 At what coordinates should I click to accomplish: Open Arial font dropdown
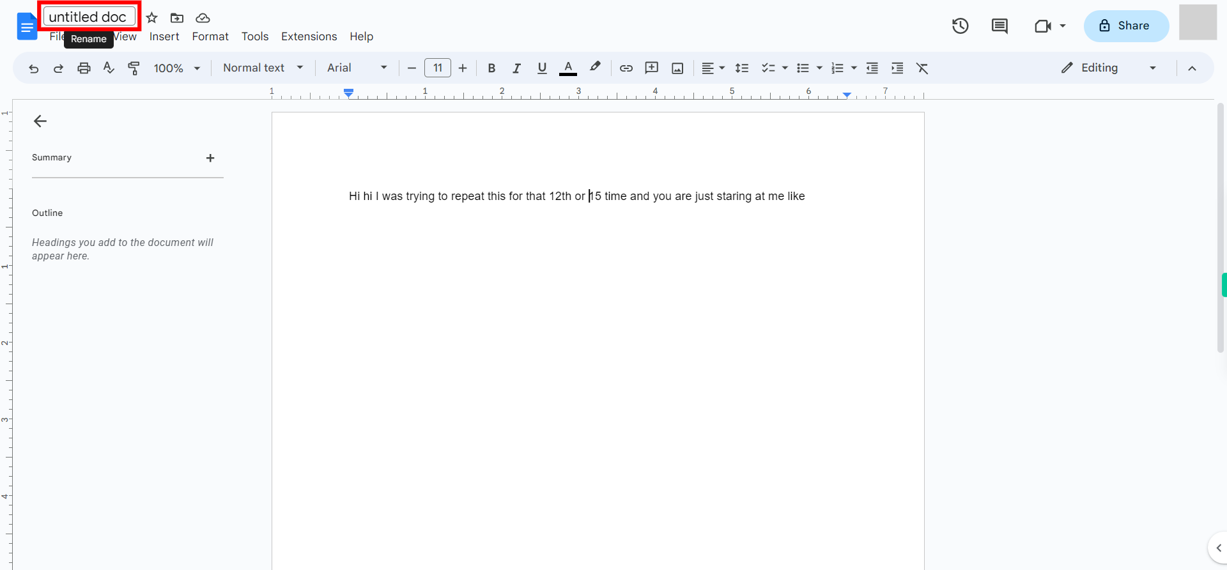357,68
